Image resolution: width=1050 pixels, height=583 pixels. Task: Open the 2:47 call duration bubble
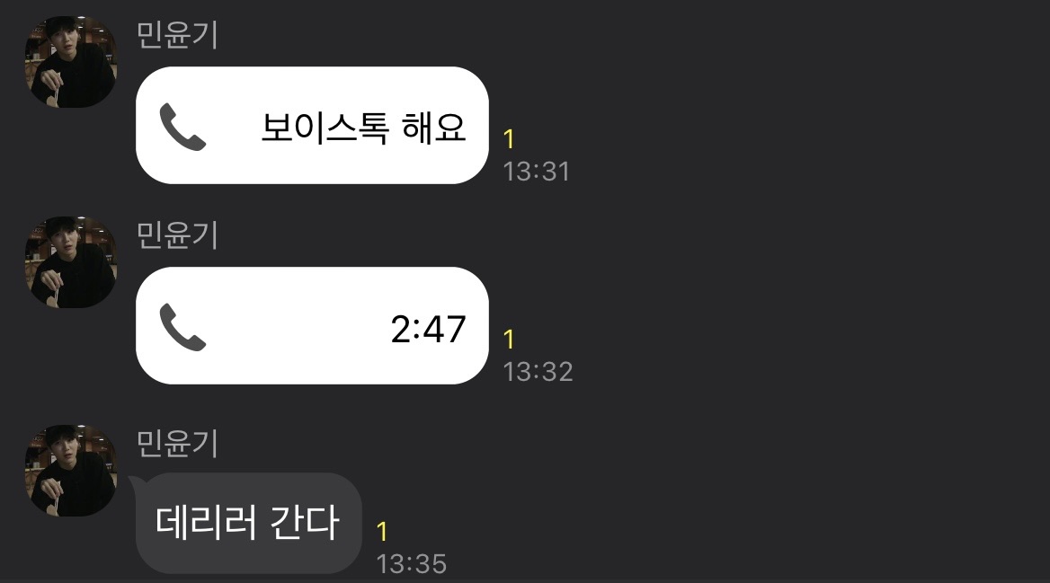312,325
